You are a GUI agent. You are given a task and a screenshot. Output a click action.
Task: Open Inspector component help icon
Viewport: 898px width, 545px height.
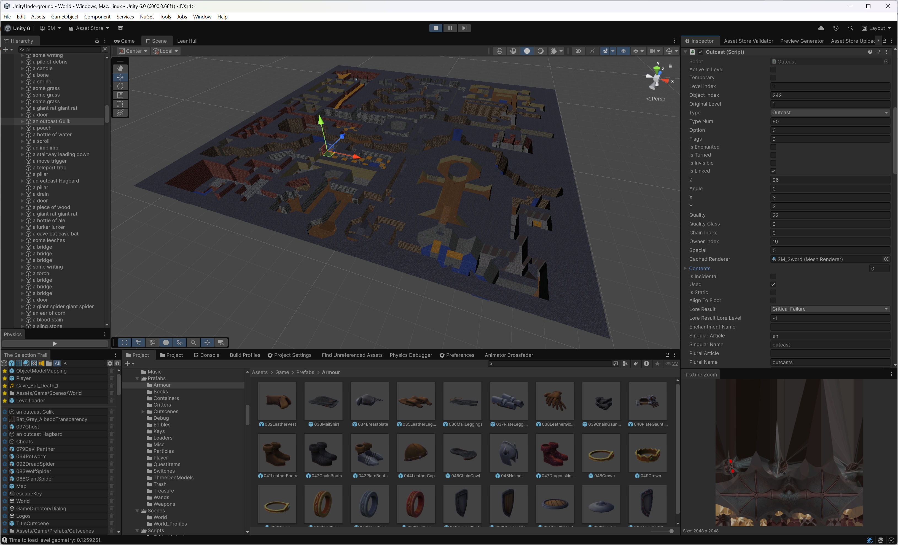pyautogui.click(x=870, y=52)
